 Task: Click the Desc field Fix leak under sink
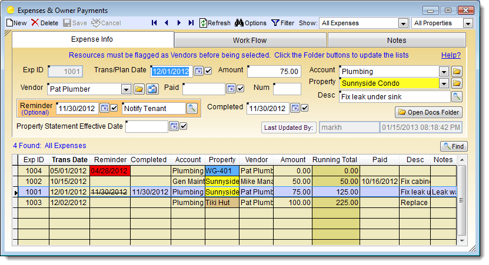tap(394, 97)
